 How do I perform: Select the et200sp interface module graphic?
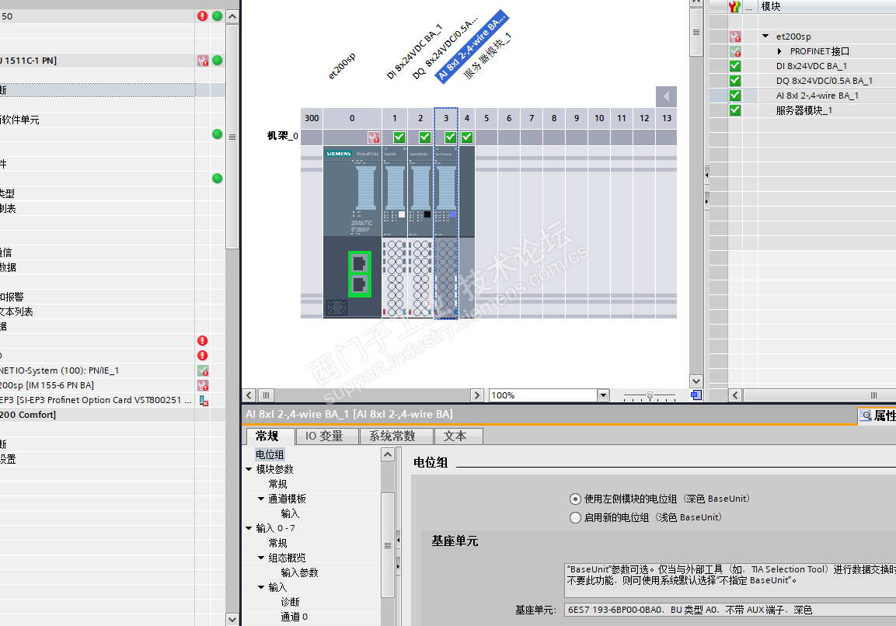click(352, 232)
